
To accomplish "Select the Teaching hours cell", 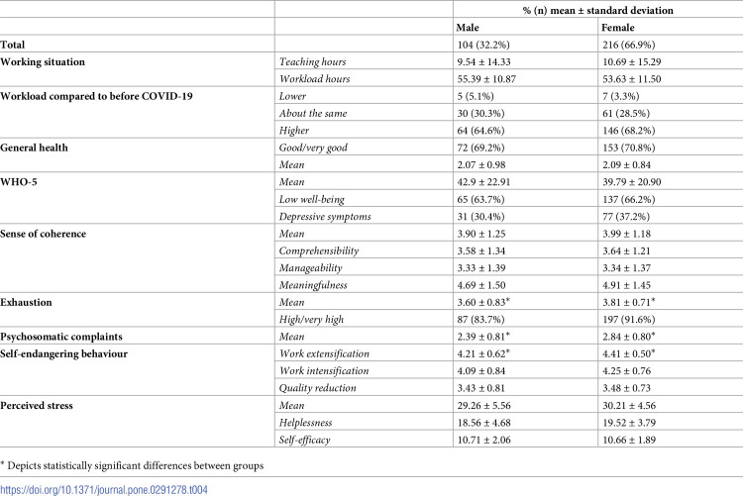I will (313, 61).
